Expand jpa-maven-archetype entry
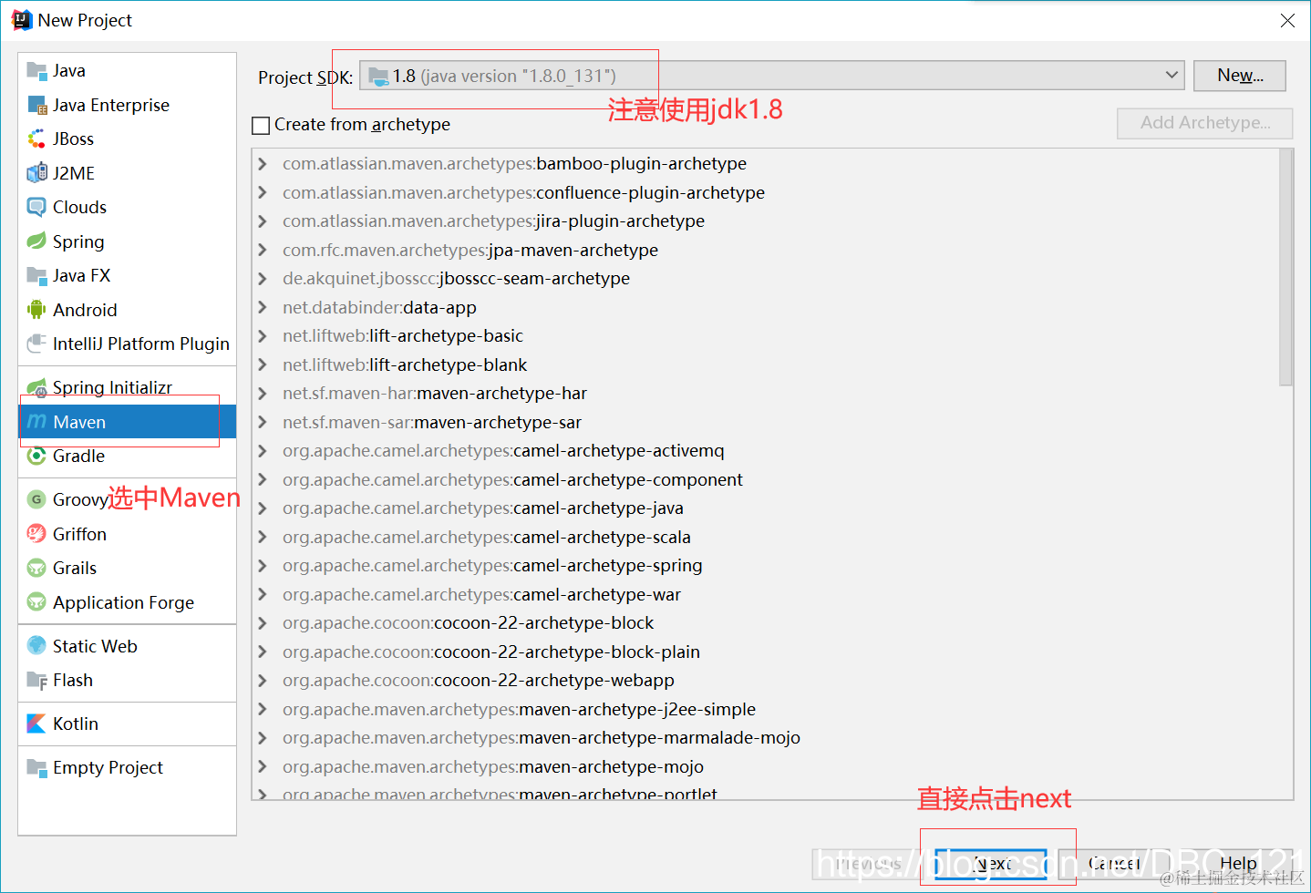Screen dimensions: 1311x893 pyautogui.click(x=263, y=250)
